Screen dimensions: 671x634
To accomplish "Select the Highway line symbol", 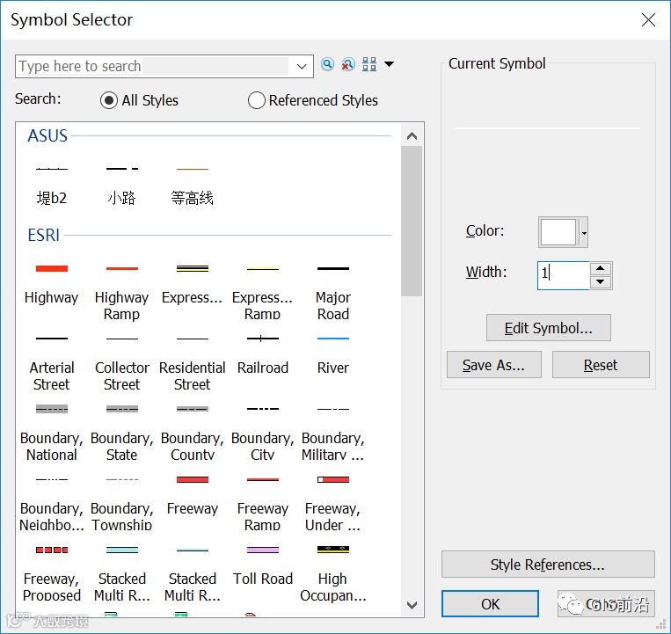I will (x=51, y=282).
